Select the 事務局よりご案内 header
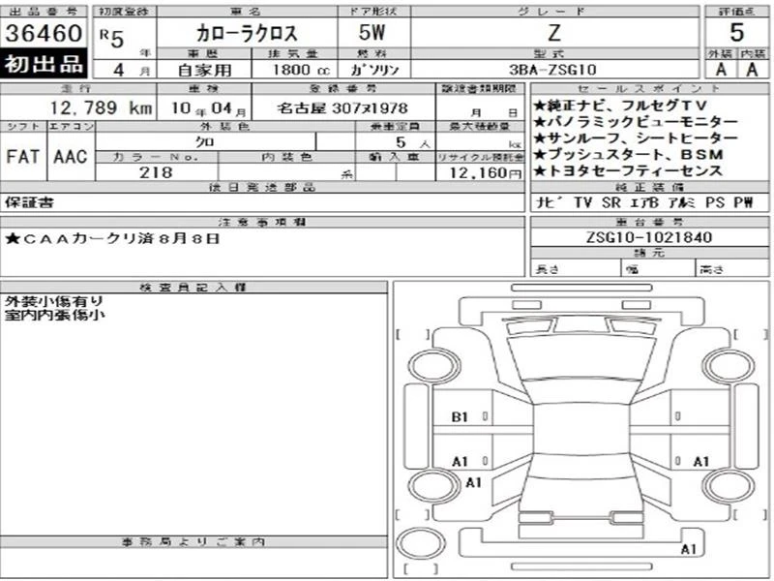This screenshot has width=774, height=581. click(x=193, y=542)
